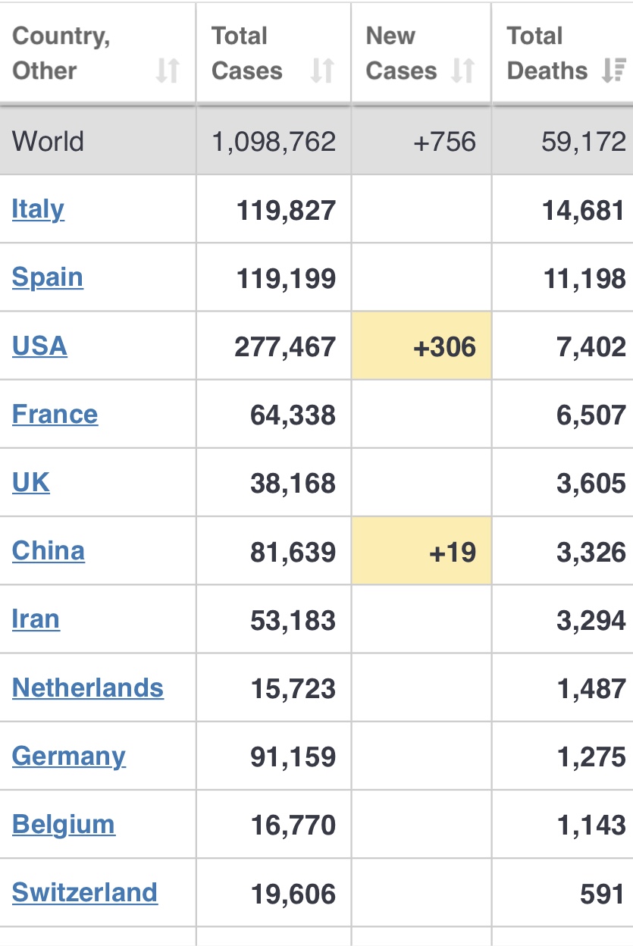Select the Total Deaths column header
The width and height of the screenshot is (633, 946).
(x=562, y=53)
